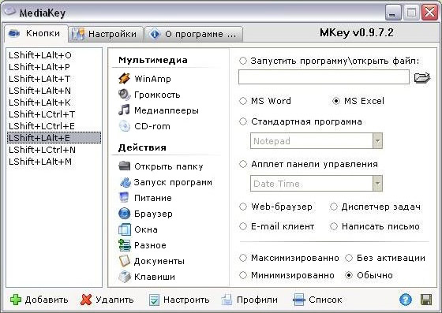Select the Максимизированно radio button
The image size is (442, 313).
[243, 258]
